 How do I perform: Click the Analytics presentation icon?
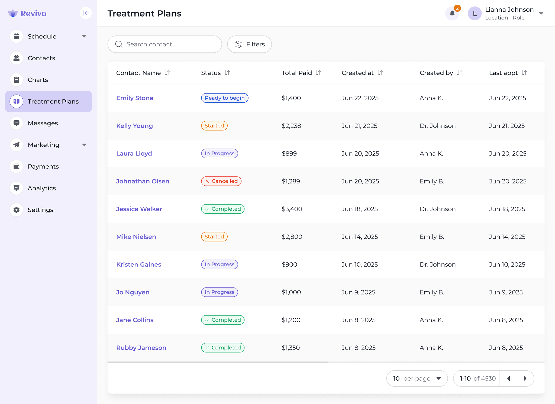point(17,188)
